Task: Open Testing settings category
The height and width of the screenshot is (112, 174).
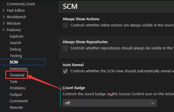Action: pos(16,56)
